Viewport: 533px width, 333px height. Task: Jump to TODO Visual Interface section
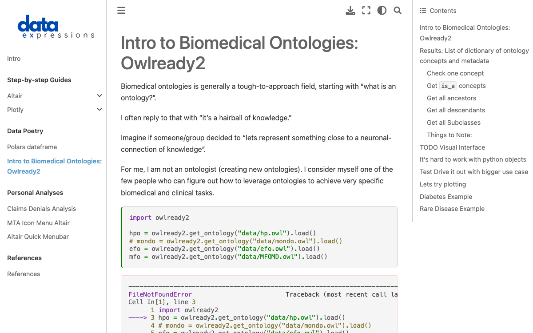click(x=452, y=147)
